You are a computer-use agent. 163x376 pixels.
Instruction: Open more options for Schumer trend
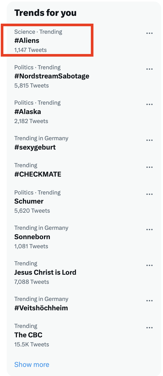149,194
